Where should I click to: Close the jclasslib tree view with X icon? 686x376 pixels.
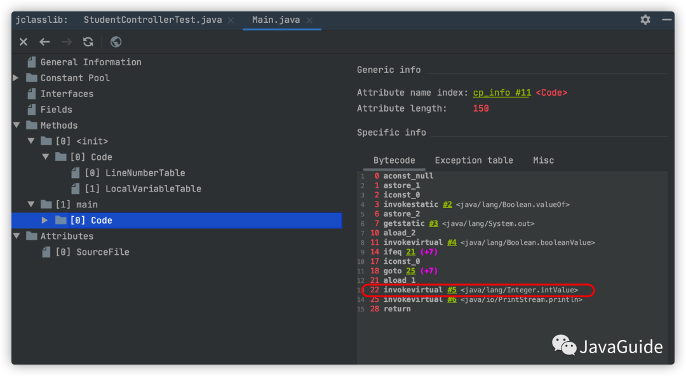(x=24, y=42)
